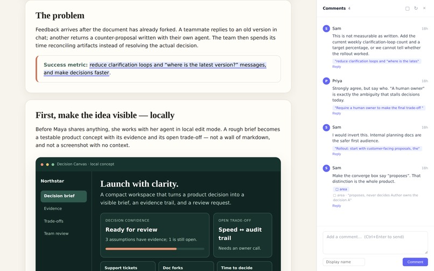Refresh the Comments panel

416,8
